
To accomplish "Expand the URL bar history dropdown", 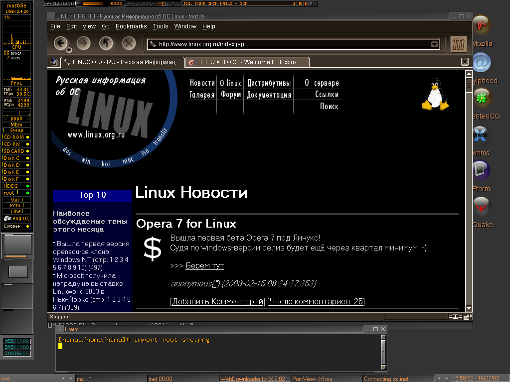I will (435, 44).
